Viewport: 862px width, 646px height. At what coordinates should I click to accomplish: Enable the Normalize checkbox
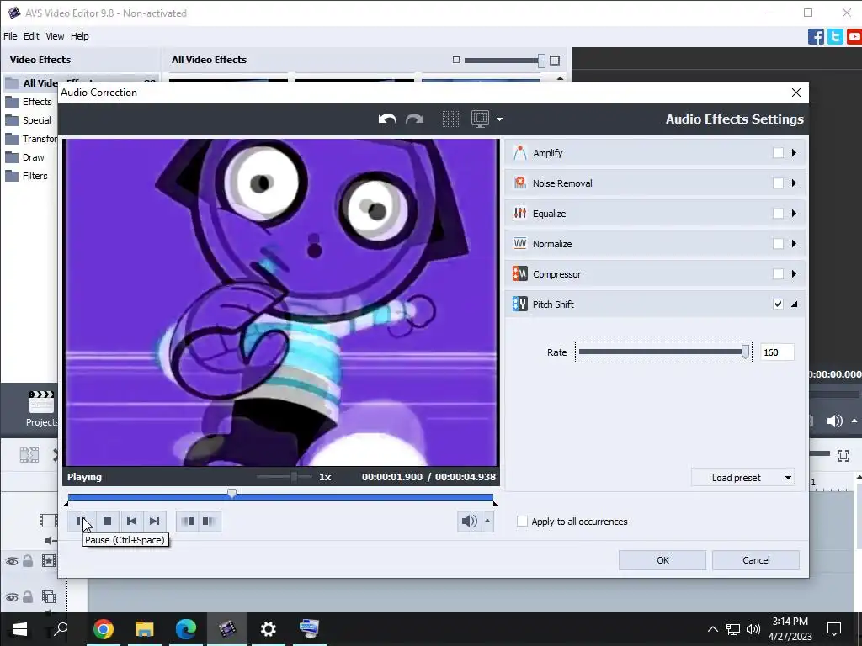click(x=778, y=243)
